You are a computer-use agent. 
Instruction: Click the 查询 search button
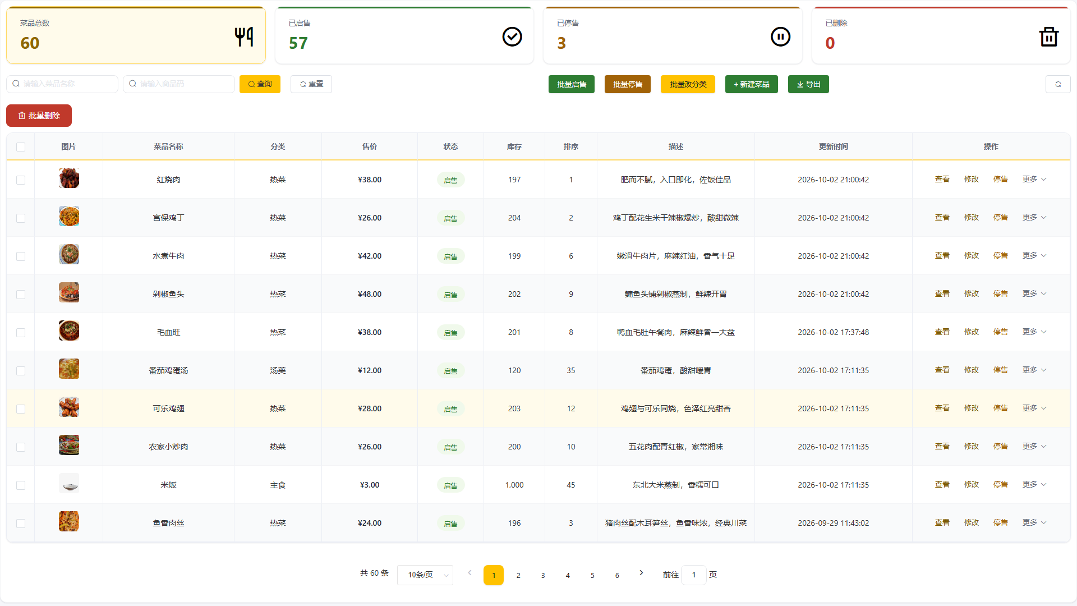click(x=260, y=84)
